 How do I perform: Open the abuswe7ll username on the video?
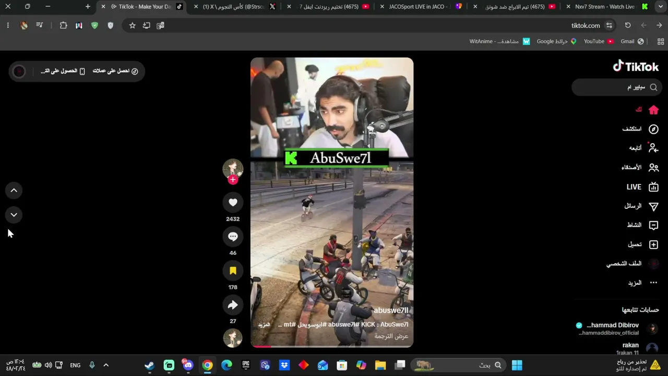[391, 310]
